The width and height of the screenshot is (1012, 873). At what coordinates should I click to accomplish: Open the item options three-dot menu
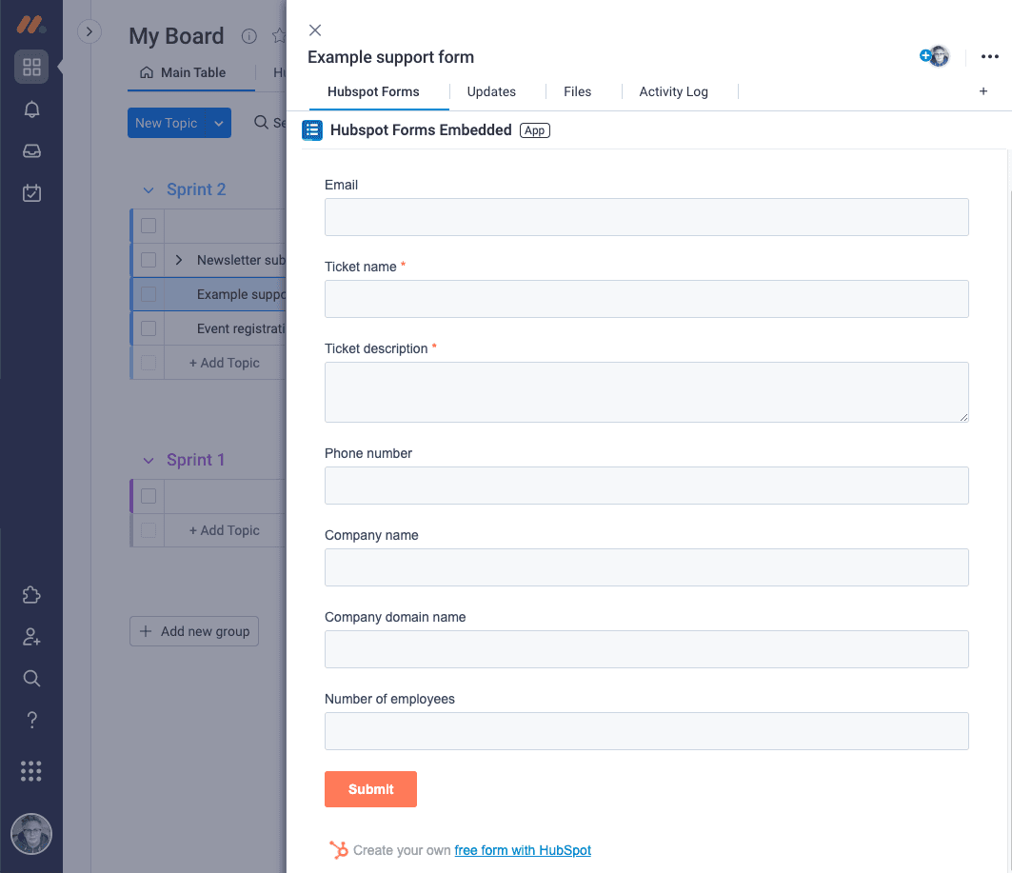(x=989, y=56)
